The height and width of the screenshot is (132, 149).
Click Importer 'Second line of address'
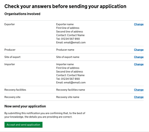point(70,71)
